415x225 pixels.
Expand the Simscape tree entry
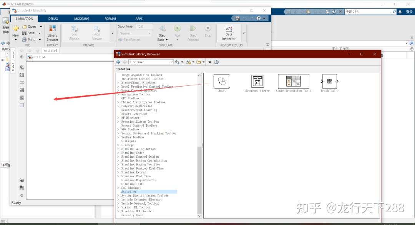118,145
